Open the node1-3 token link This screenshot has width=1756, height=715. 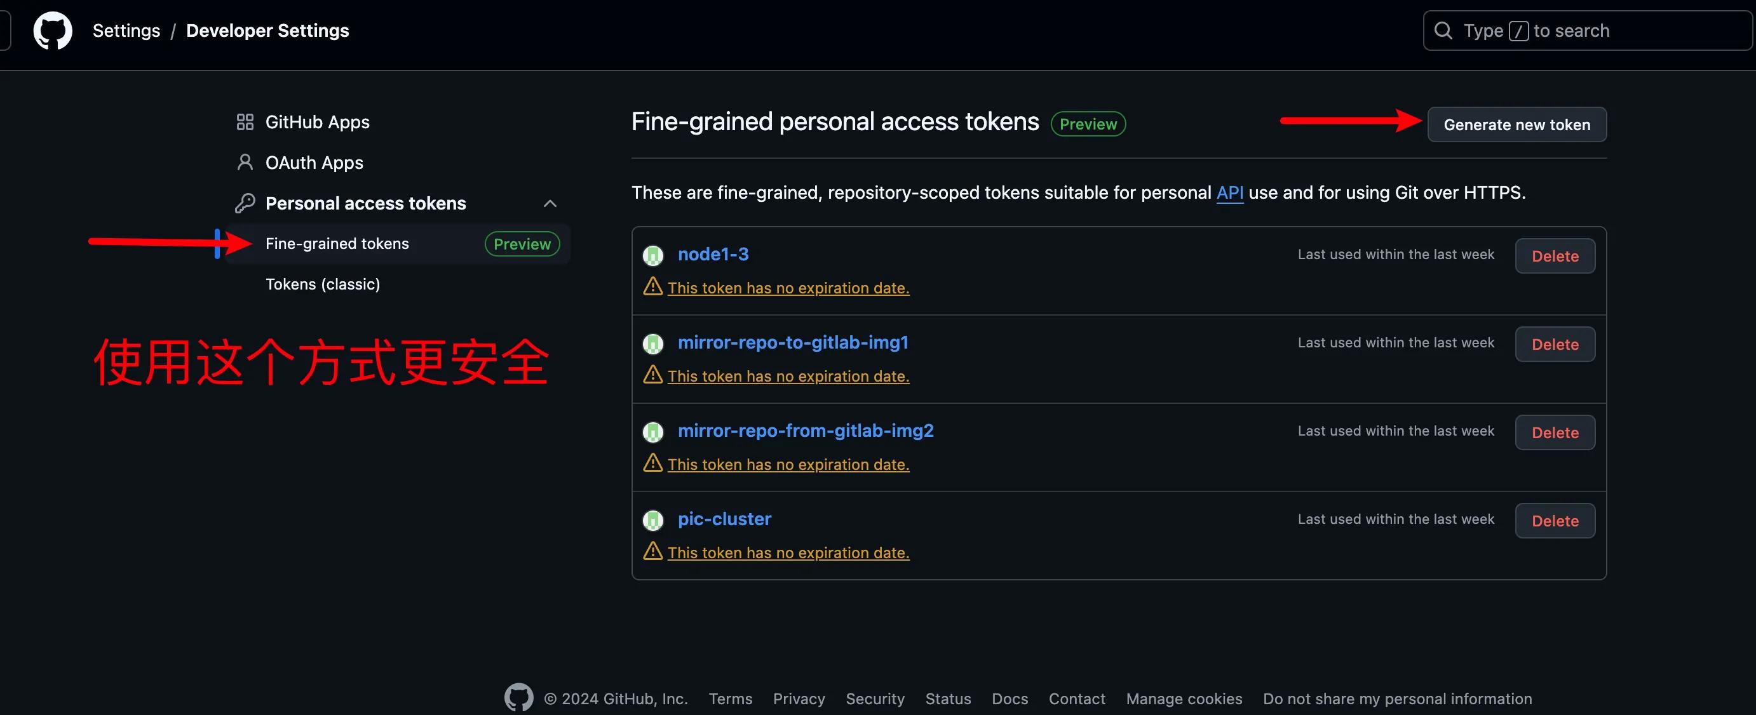713,254
